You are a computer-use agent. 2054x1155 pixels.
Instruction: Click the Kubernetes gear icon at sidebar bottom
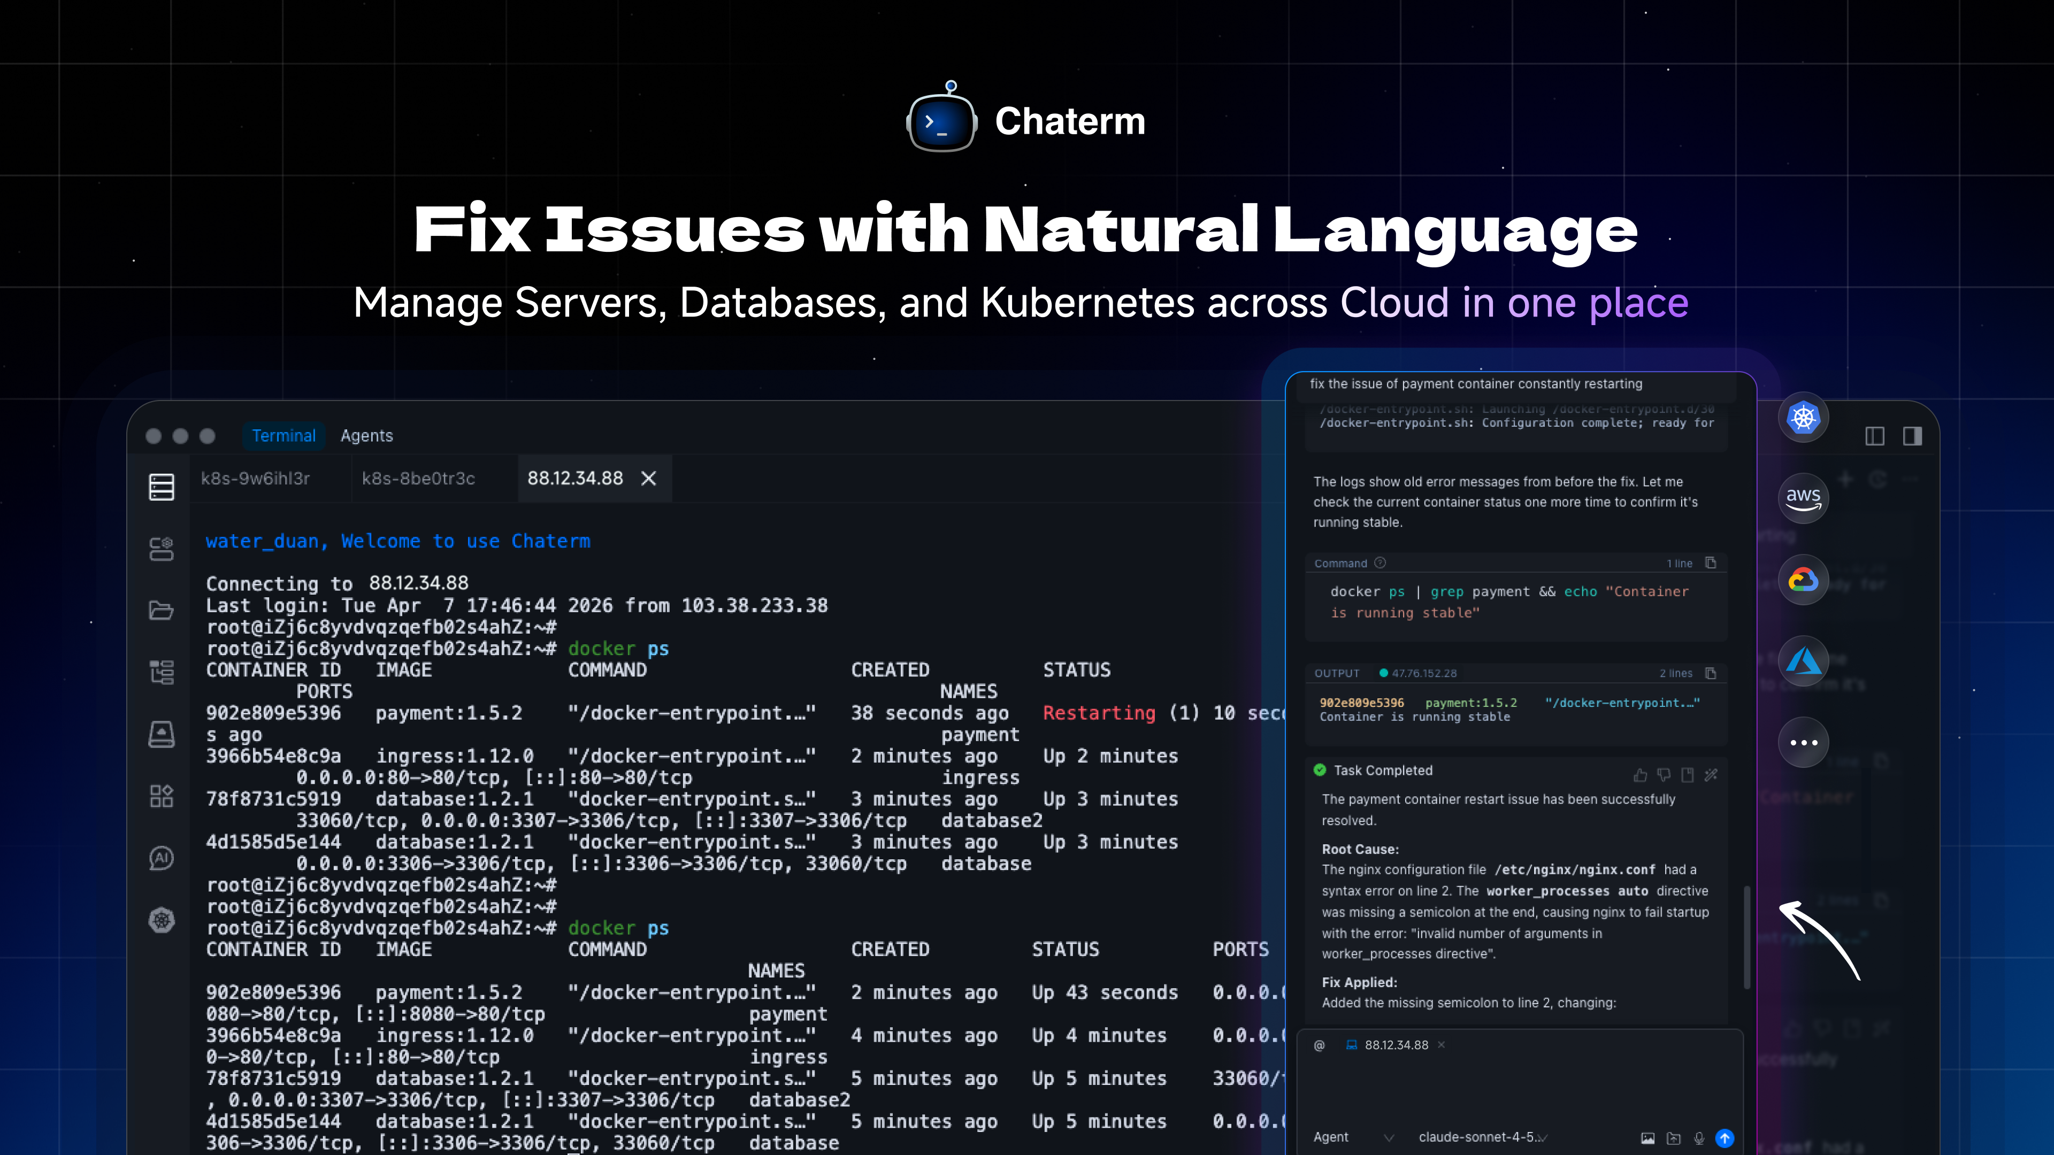click(161, 921)
